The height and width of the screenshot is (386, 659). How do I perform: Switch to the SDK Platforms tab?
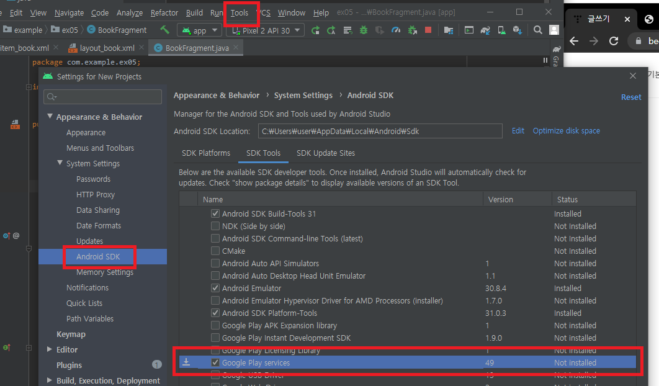206,153
